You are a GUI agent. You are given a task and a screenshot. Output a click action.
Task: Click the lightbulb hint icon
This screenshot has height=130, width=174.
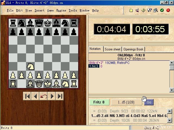[150, 10]
